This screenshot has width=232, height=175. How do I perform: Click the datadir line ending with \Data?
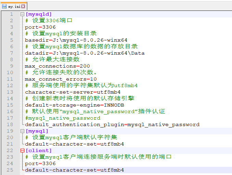[x=85, y=53]
